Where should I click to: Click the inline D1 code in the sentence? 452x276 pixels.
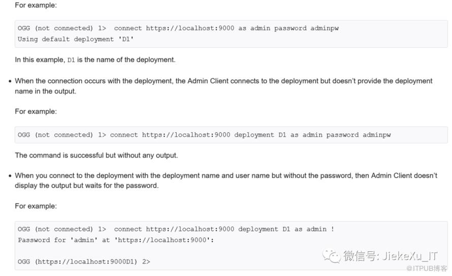pyautogui.click(x=71, y=60)
